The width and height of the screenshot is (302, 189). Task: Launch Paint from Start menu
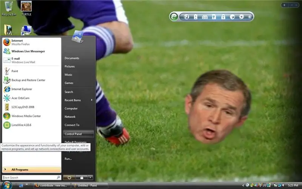pyautogui.click(x=32, y=71)
